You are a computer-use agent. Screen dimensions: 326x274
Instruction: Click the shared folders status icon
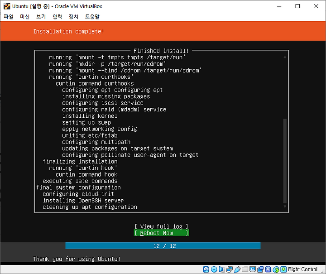point(245,269)
